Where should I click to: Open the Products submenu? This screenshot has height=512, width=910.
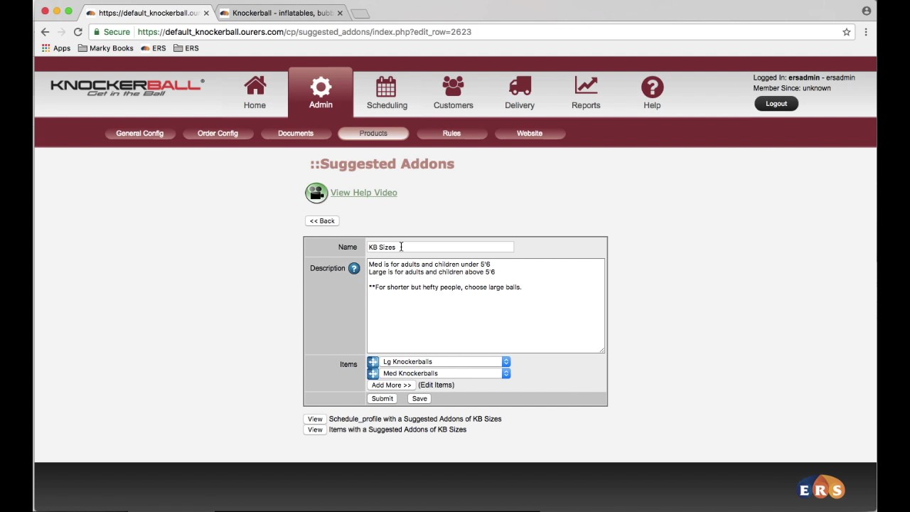coord(373,133)
